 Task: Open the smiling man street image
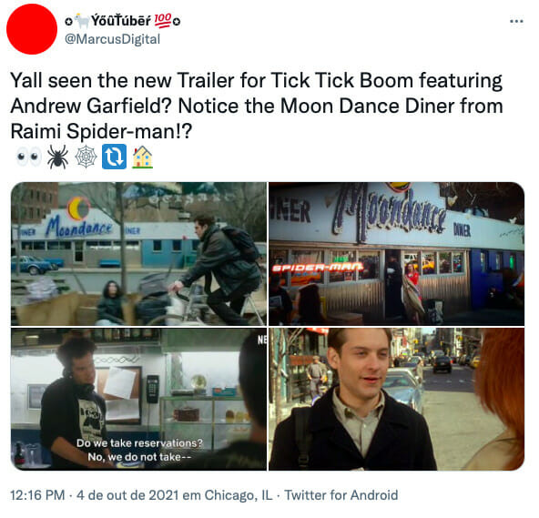click(x=396, y=399)
